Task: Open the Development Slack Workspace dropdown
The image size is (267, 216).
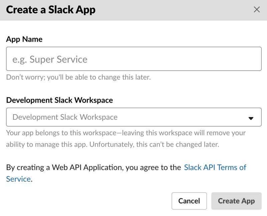Action: tap(133, 117)
